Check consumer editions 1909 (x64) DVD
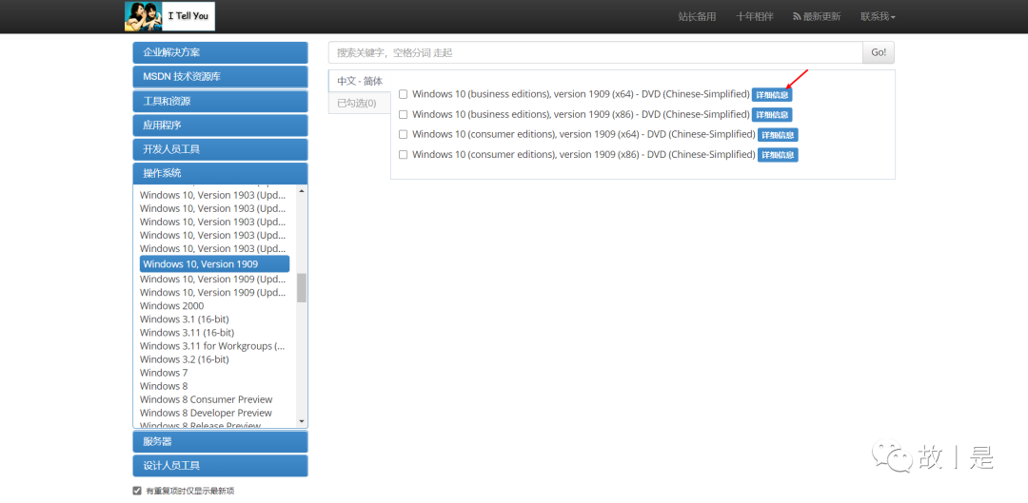This screenshot has width=1028, height=503. [x=404, y=134]
